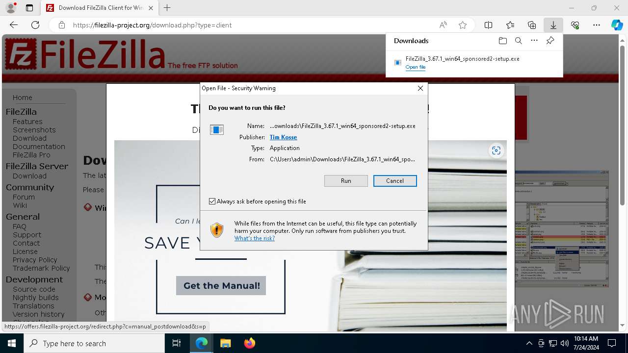Screen dimensions: 628x353
Task: Click visual search icon on ad image
Action: (x=496, y=151)
